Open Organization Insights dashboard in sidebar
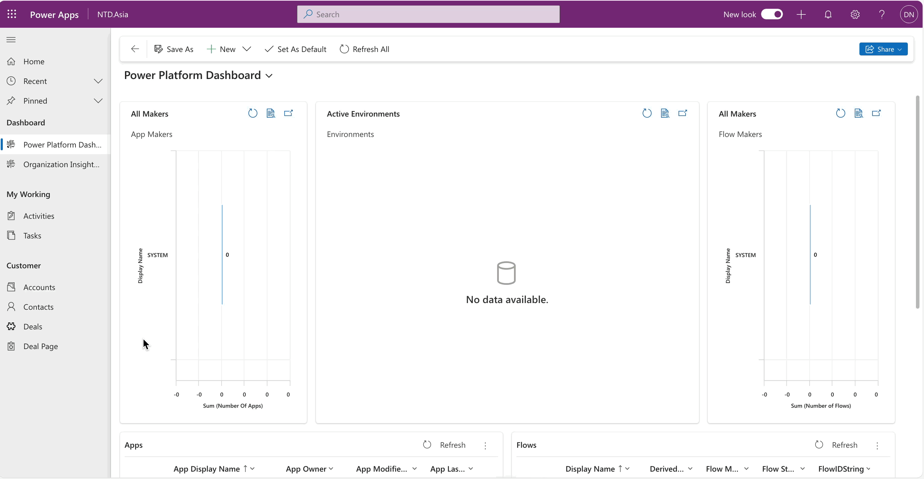 pos(61,164)
